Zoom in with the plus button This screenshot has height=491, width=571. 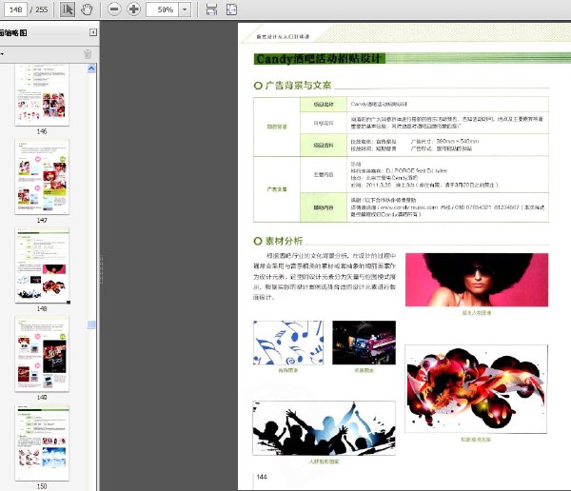133,10
